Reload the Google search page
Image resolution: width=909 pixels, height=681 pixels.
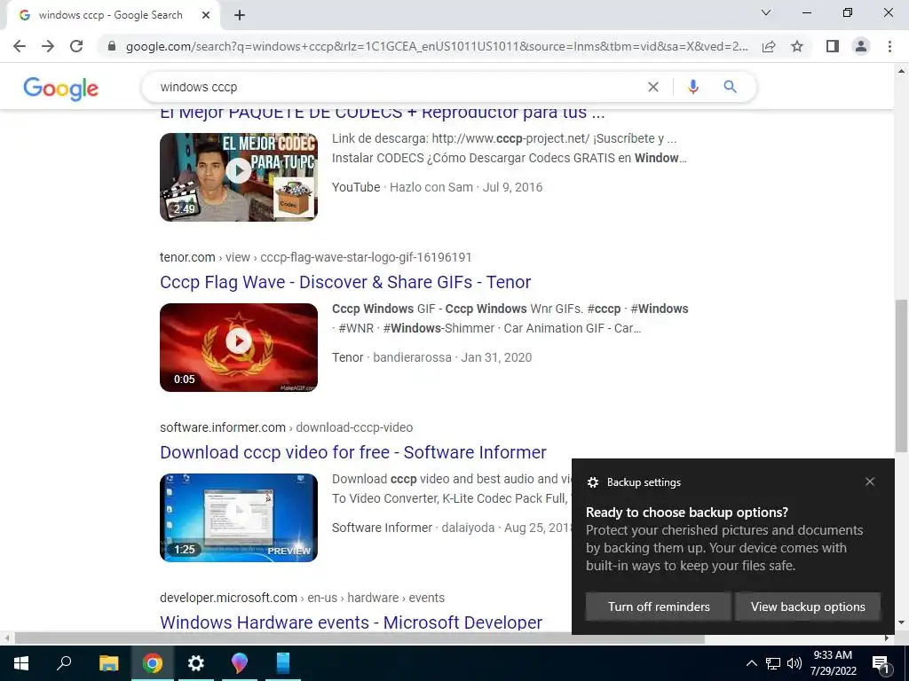coord(76,46)
